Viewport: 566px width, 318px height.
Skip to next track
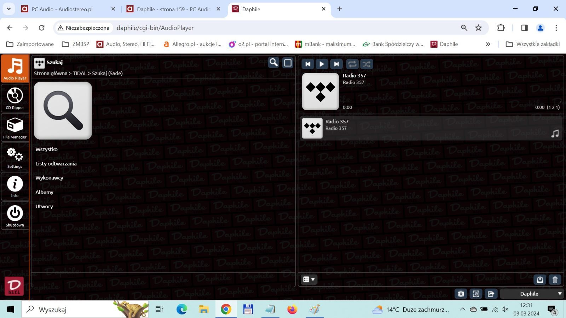[336, 64]
